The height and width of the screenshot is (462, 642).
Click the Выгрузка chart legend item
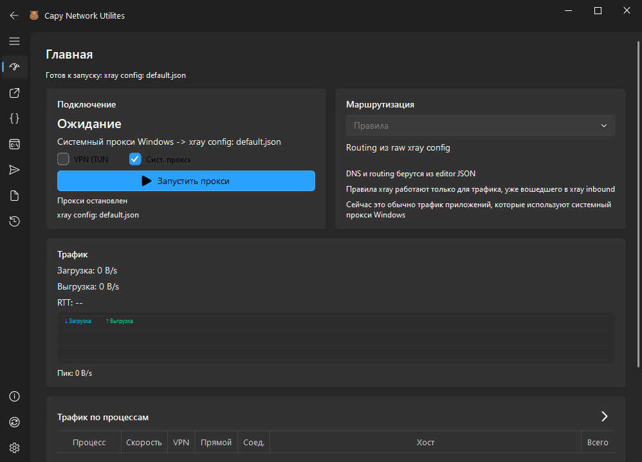point(120,321)
